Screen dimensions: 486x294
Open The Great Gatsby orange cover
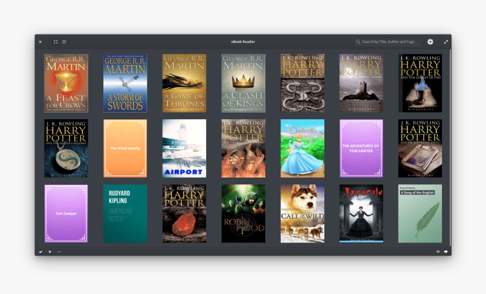pyautogui.click(x=125, y=148)
